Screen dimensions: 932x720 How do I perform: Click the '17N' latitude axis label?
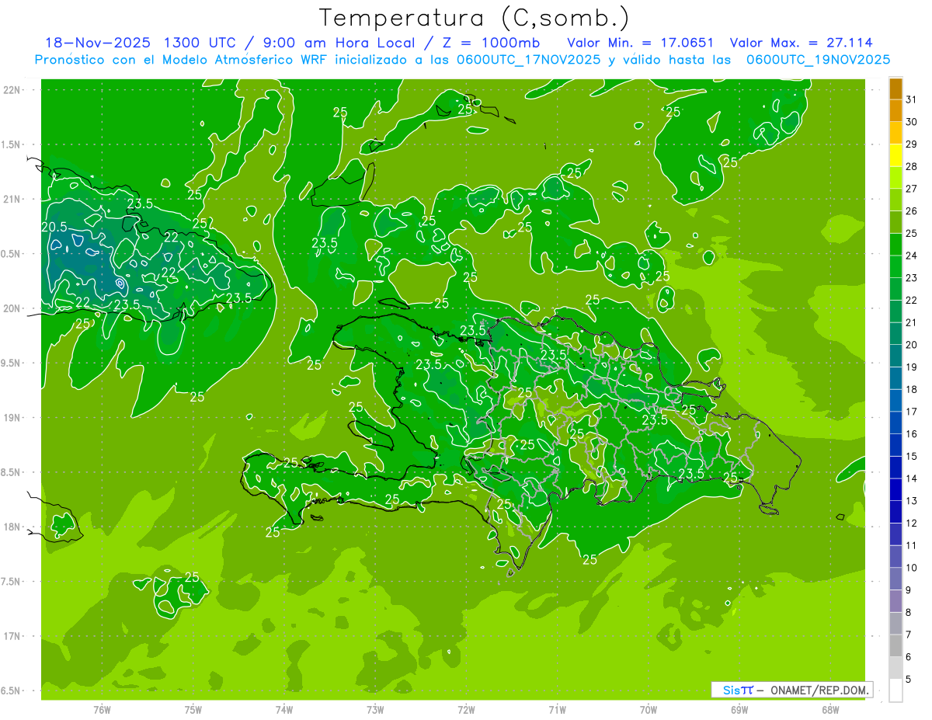pos(12,636)
